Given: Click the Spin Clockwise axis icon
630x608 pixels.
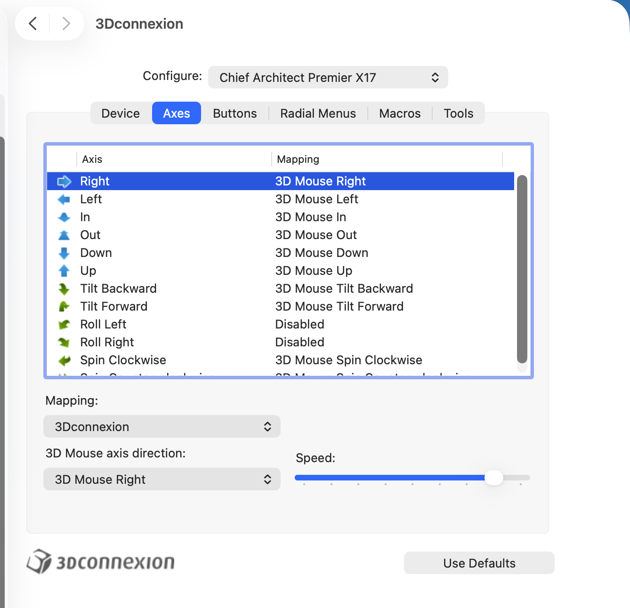Looking at the screenshot, I should coord(64,360).
